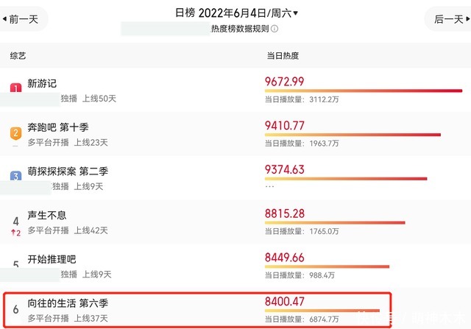471x329 pixels.
Task: Click the 热度榜数据规则 rules text
Action: click(239, 29)
